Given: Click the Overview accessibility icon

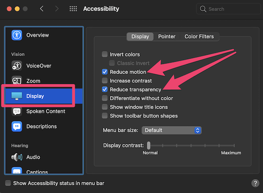Looking at the screenshot, I should 17,35.
